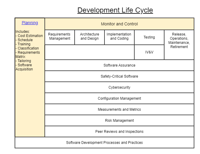Click the Software Assurance row
The width and height of the screenshot is (200, 154).
(x=119, y=65)
